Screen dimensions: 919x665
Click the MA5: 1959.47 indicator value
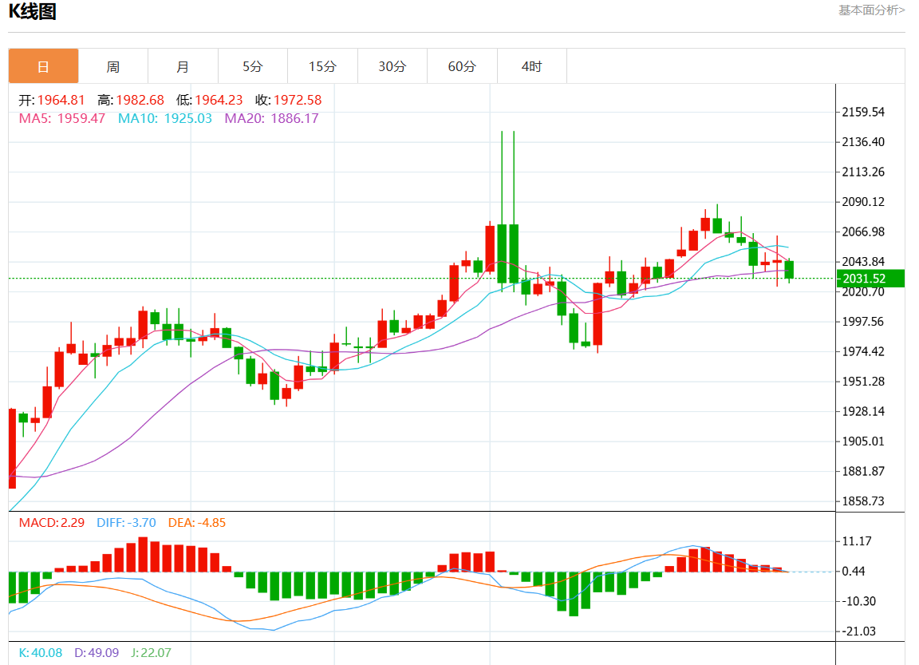click(x=61, y=118)
